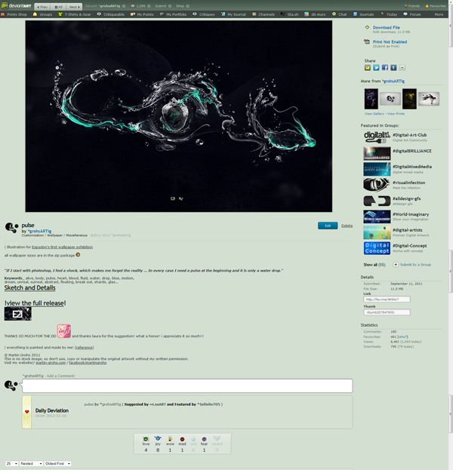
Task: Open the Oldest First sort dropdown
Action: (x=57, y=463)
